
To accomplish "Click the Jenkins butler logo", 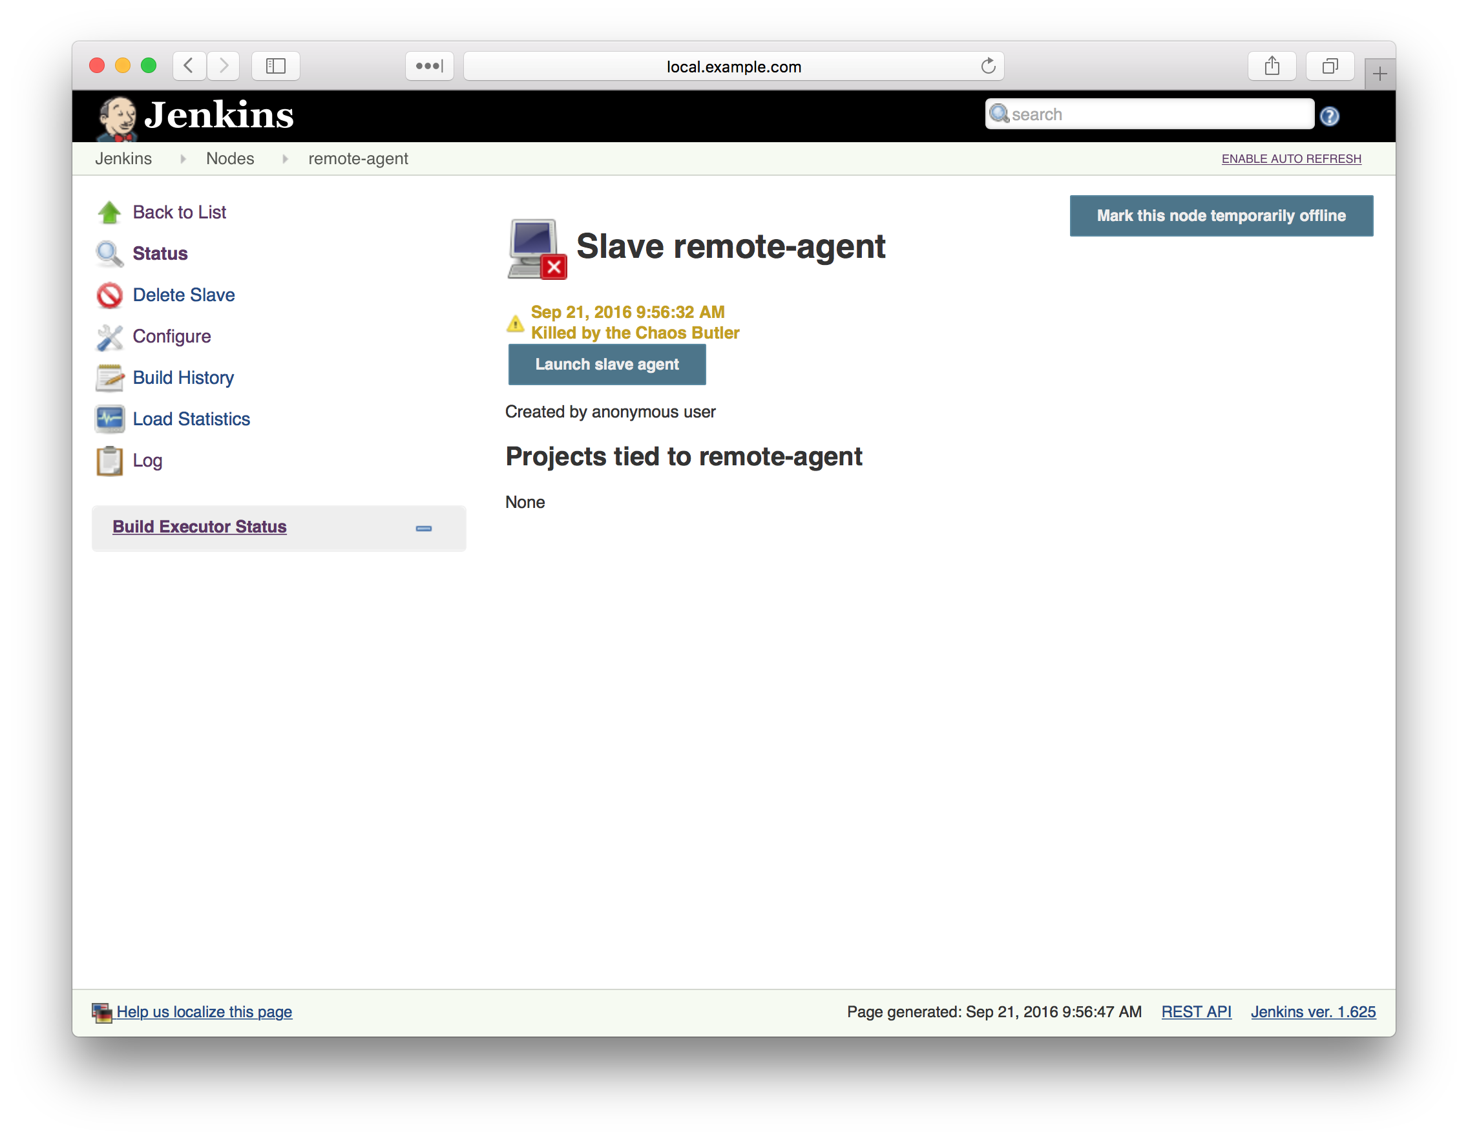I will [x=117, y=118].
